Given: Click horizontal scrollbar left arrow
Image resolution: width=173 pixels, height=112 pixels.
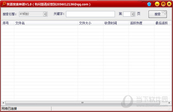Looking at the screenshot, I should tap(3, 103).
